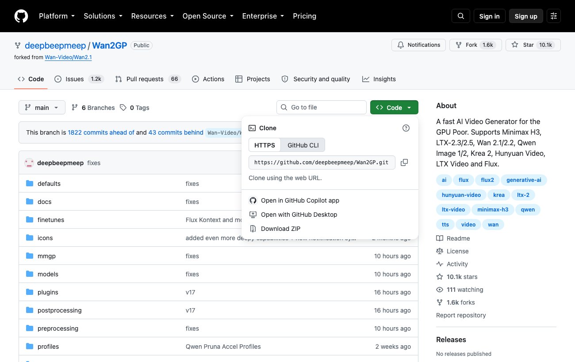The height and width of the screenshot is (362, 575).
Task: Open the Issues tab
Action: (x=79, y=79)
